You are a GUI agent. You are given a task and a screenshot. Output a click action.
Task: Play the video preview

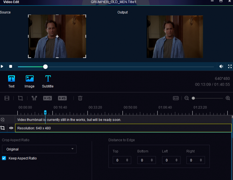pos(2,66)
